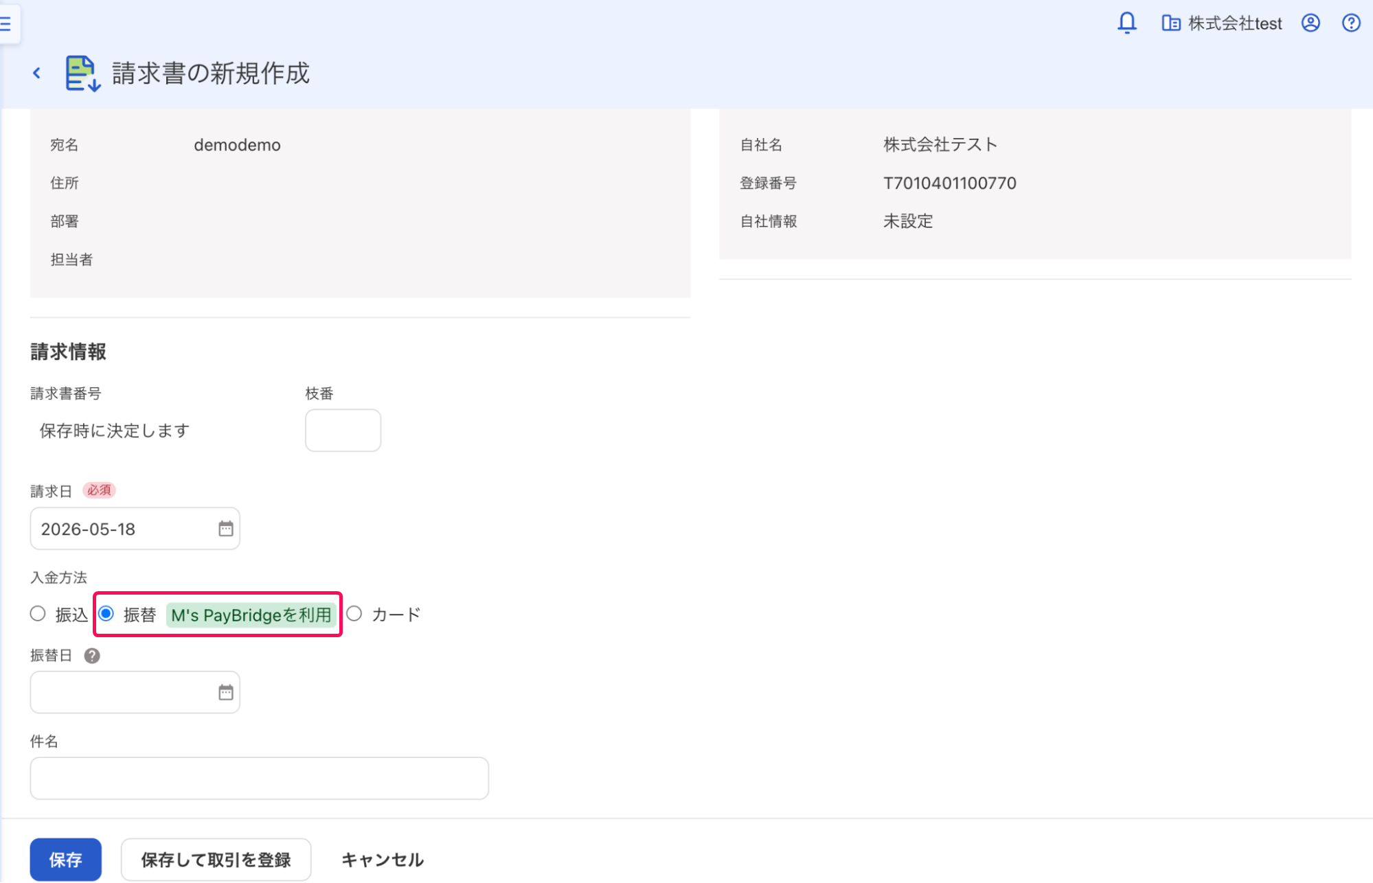Viewport: 1373px width, 883px height.
Task: Focus the 振替日 date field
Action: tap(135, 692)
